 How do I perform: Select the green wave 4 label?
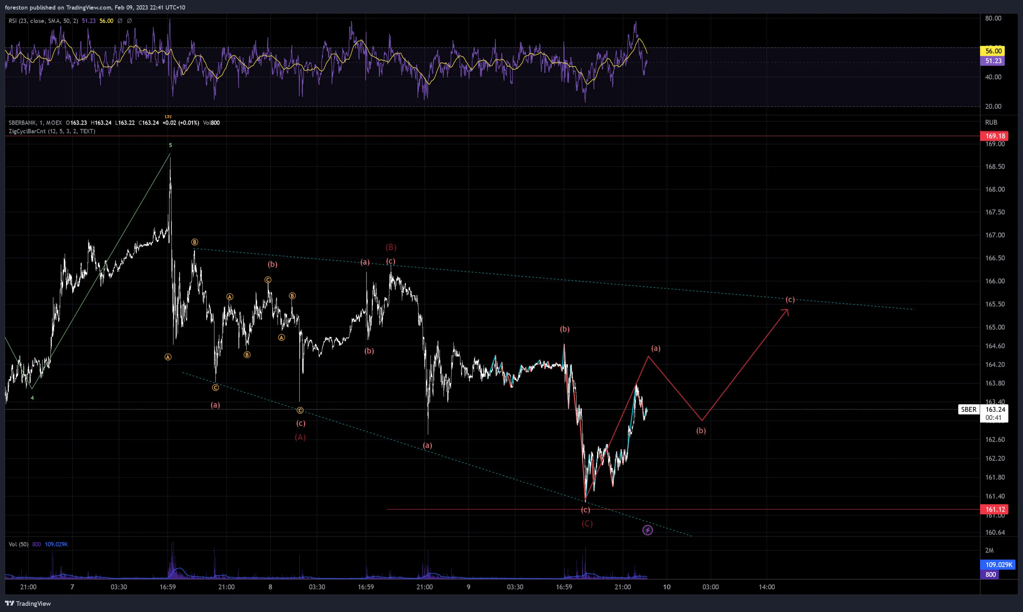[x=32, y=398]
